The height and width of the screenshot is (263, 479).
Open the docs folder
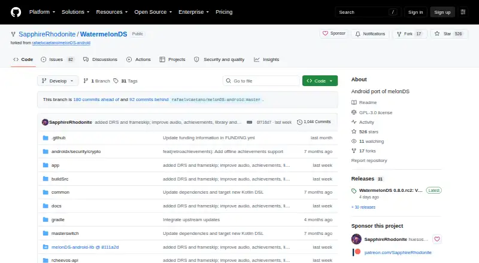pos(56,206)
